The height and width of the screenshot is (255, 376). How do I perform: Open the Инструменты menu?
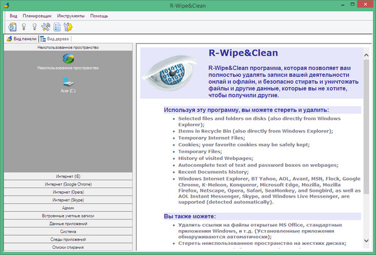pyautogui.click(x=71, y=15)
